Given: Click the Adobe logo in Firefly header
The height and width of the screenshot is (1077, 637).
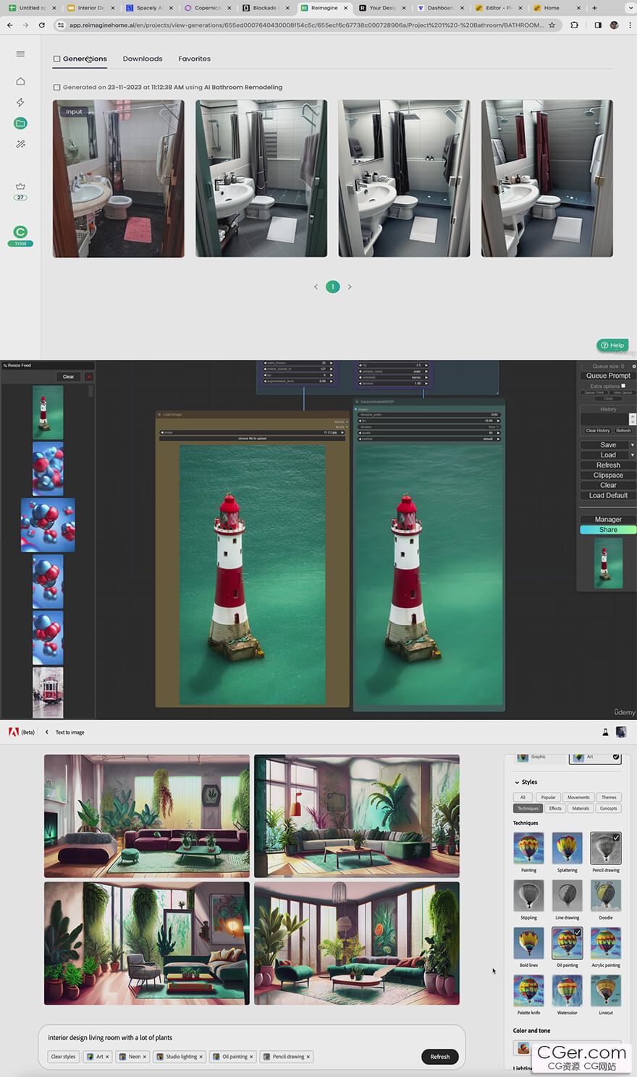Looking at the screenshot, I should [x=13, y=732].
